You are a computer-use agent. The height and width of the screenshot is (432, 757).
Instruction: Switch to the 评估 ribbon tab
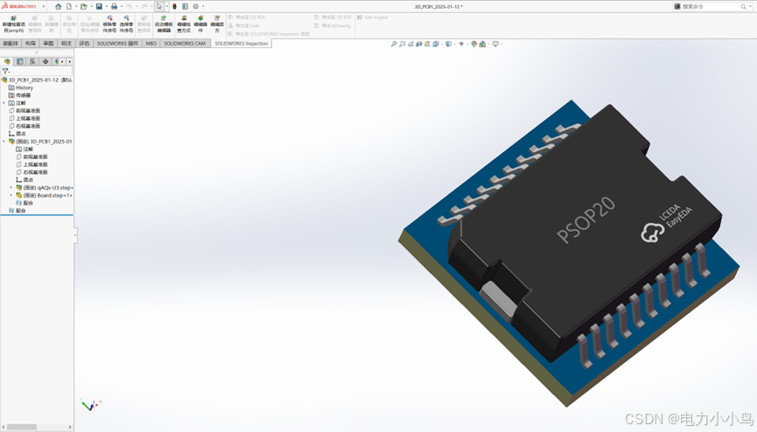(x=84, y=44)
